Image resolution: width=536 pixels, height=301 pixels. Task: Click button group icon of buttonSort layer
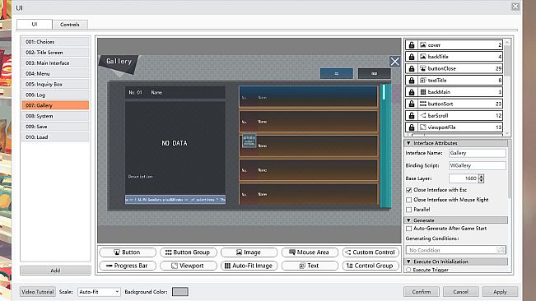tap(423, 104)
